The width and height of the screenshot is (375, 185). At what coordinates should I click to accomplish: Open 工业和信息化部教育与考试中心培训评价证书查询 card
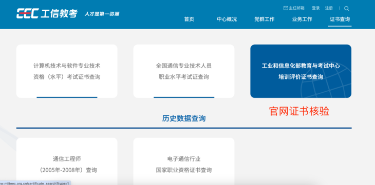[301, 71]
